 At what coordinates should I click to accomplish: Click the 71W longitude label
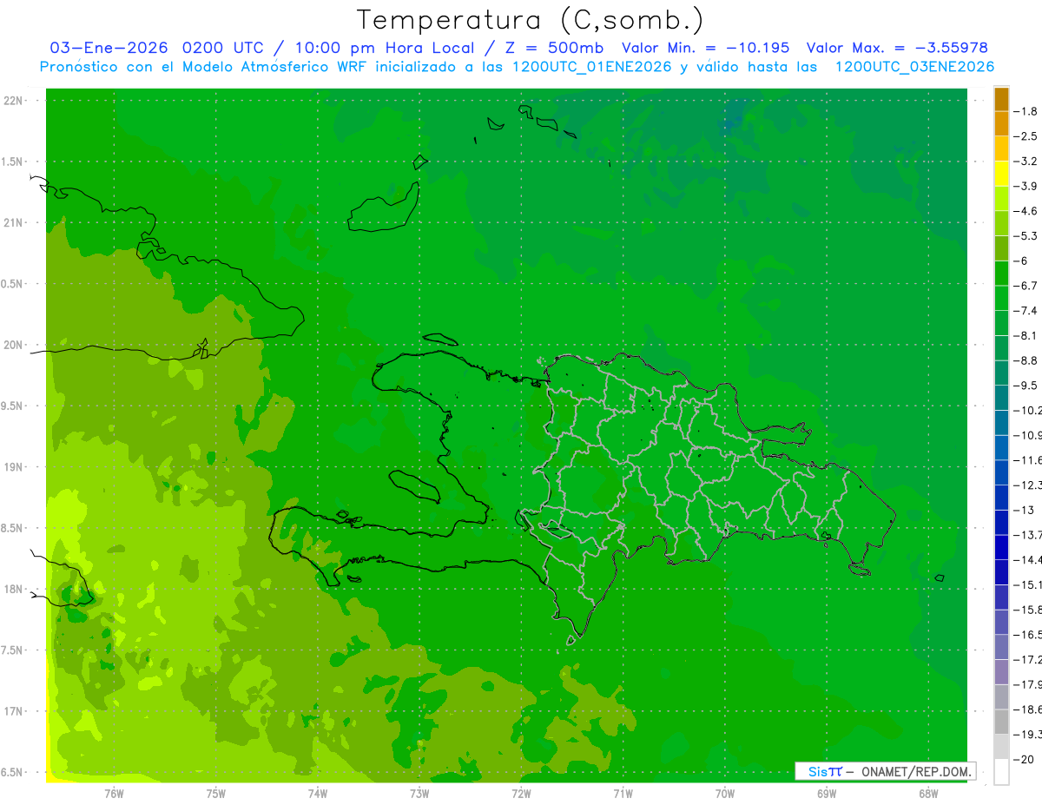click(x=623, y=794)
